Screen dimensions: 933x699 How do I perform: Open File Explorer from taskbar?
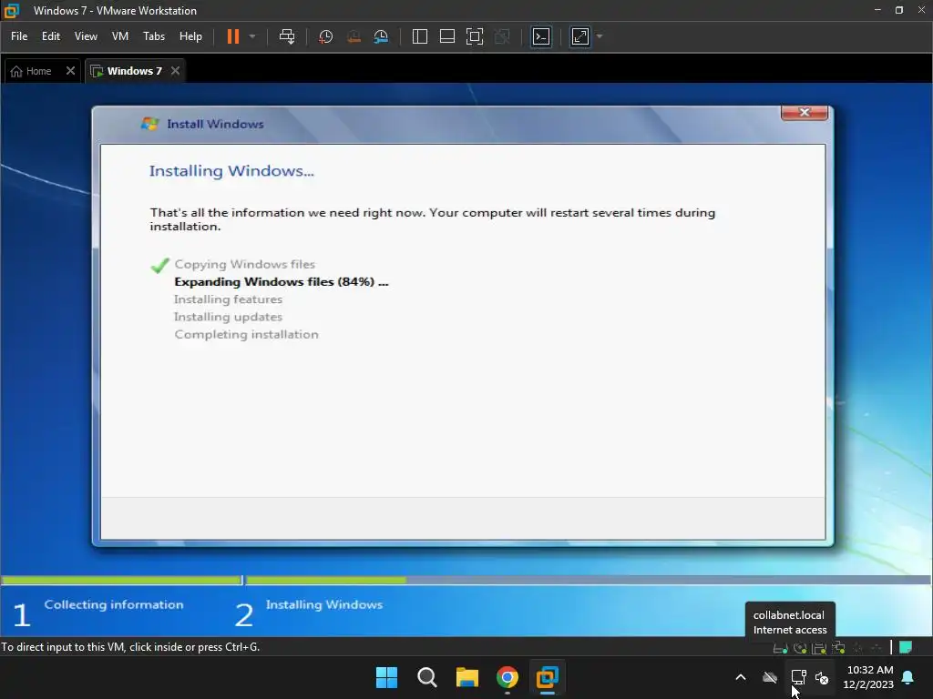[x=467, y=677]
